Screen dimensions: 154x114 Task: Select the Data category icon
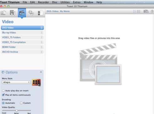point(3,13)
